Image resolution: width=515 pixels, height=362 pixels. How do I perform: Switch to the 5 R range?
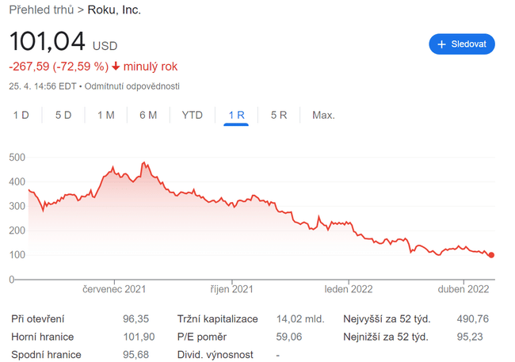click(x=278, y=115)
